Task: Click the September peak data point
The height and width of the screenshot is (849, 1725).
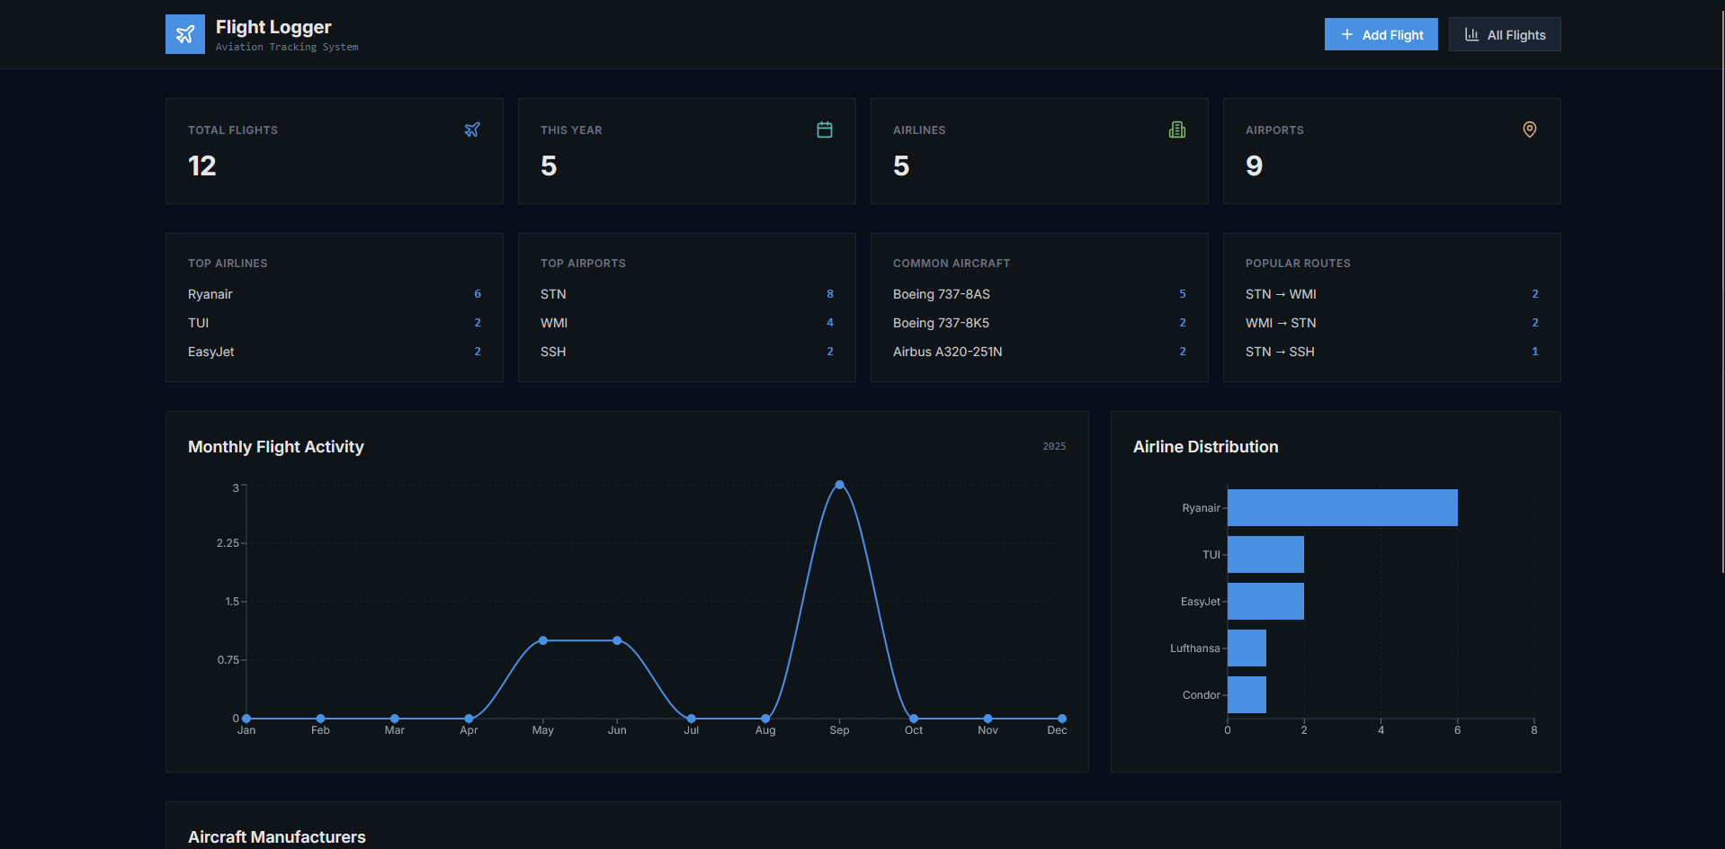Action: tap(839, 485)
